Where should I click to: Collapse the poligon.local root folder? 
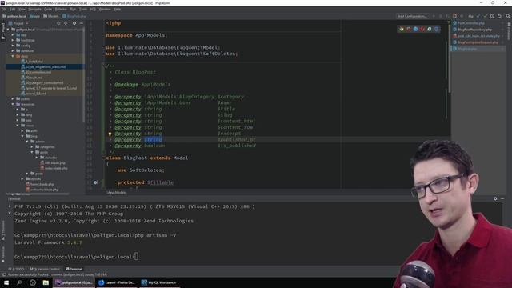point(8,30)
